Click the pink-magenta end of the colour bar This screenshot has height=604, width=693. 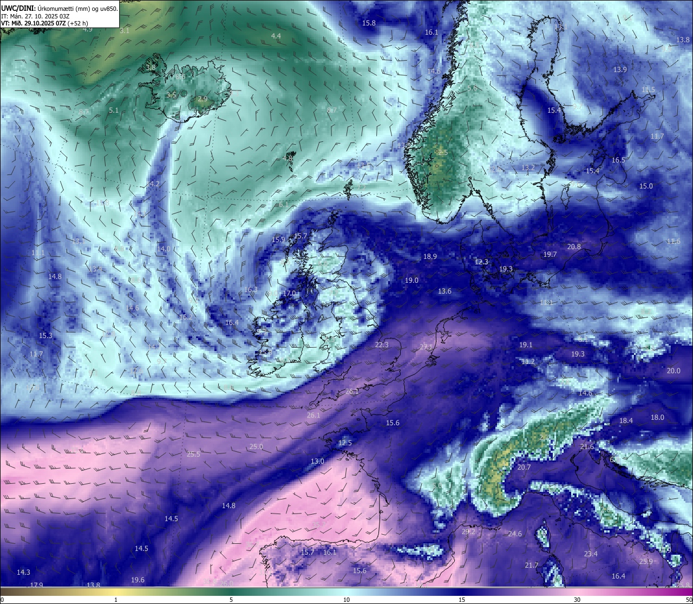click(671, 592)
